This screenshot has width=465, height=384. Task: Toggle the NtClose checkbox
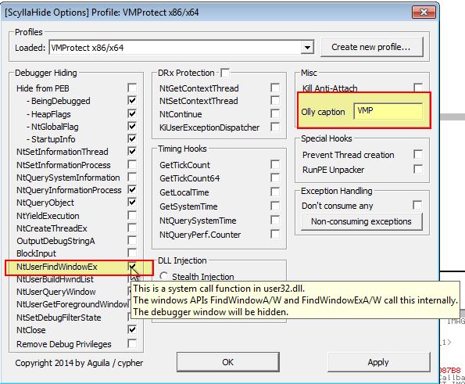[x=132, y=330]
